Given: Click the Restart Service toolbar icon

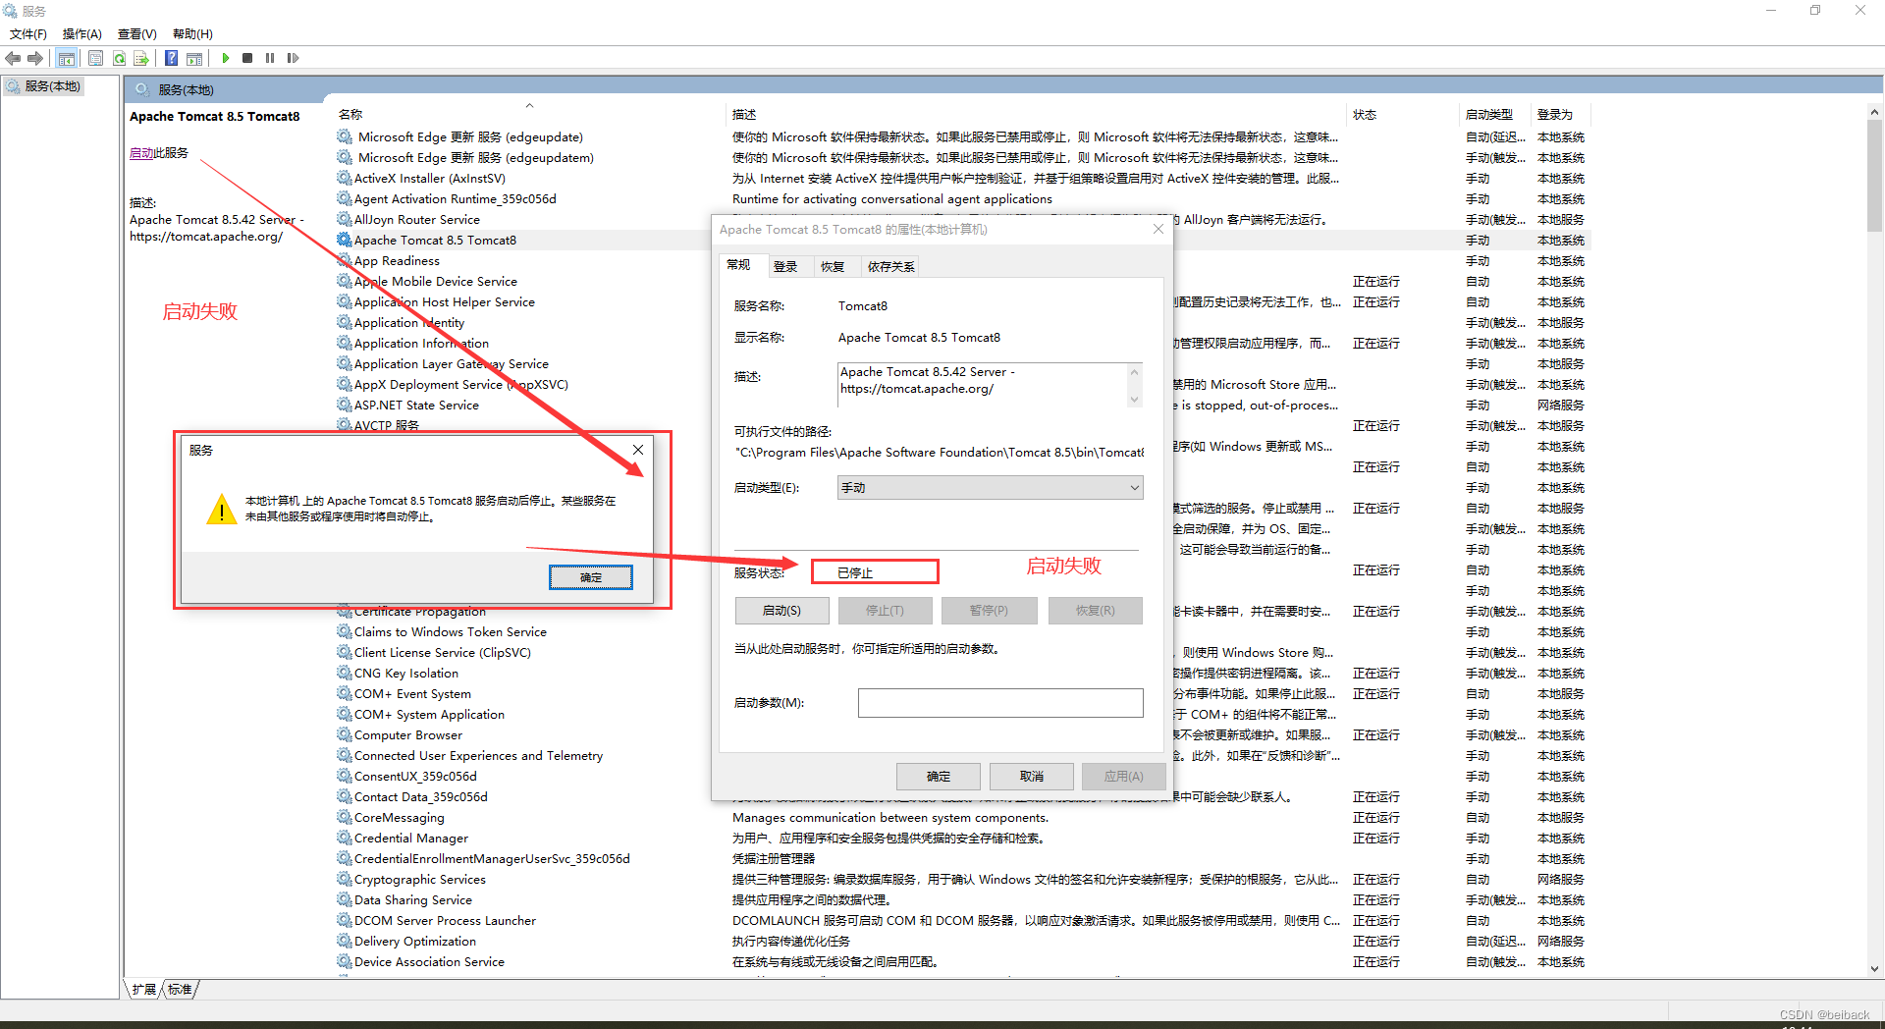Looking at the screenshot, I should pos(293,58).
